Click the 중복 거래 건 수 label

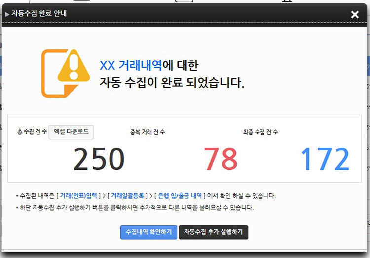148,132
